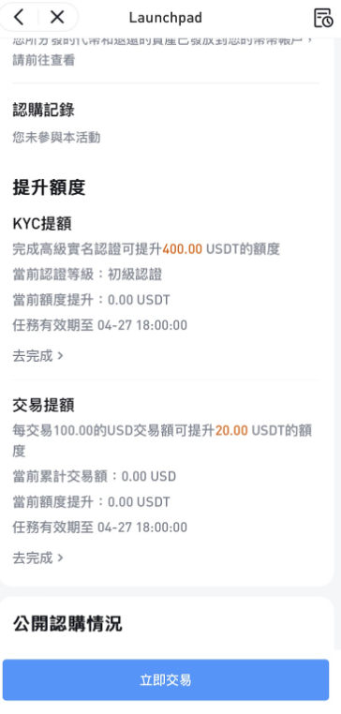Tap the 提升額度 heading
This screenshot has height=714, width=341.
pos(49,187)
